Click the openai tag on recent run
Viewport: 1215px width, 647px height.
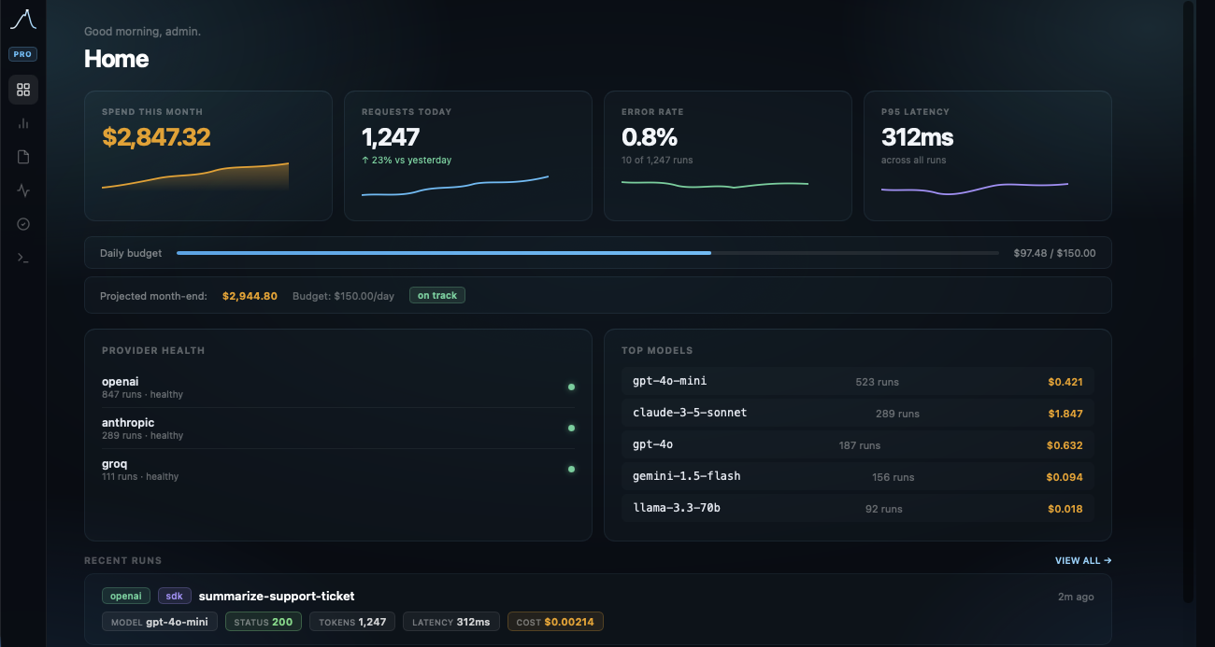point(126,596)
